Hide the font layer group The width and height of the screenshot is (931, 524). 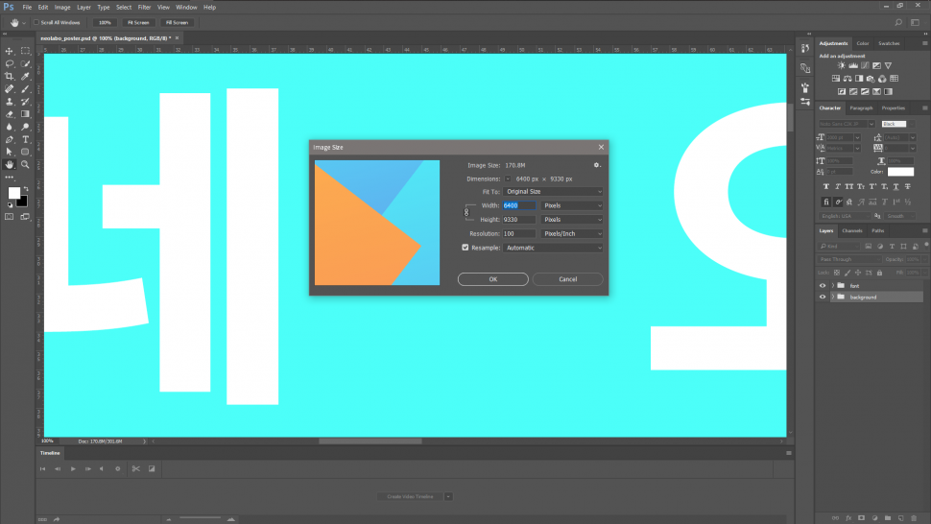[823, 285]
